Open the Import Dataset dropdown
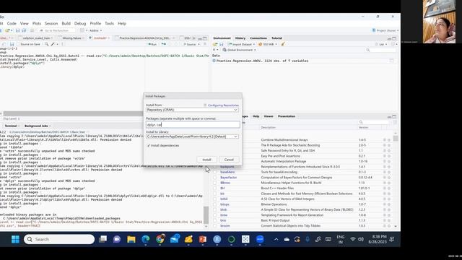Screen dimensions: 462x260 [x=241, y=44]
